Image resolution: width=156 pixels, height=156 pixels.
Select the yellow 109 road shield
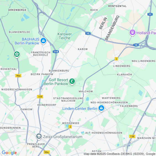click(40, 97)
